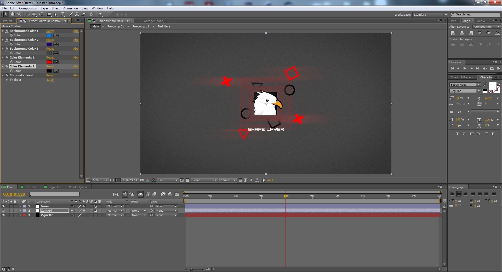This screenshot has height=272, width=502.
Task: Align layers horizontally centered
Action: click(462, 33)
